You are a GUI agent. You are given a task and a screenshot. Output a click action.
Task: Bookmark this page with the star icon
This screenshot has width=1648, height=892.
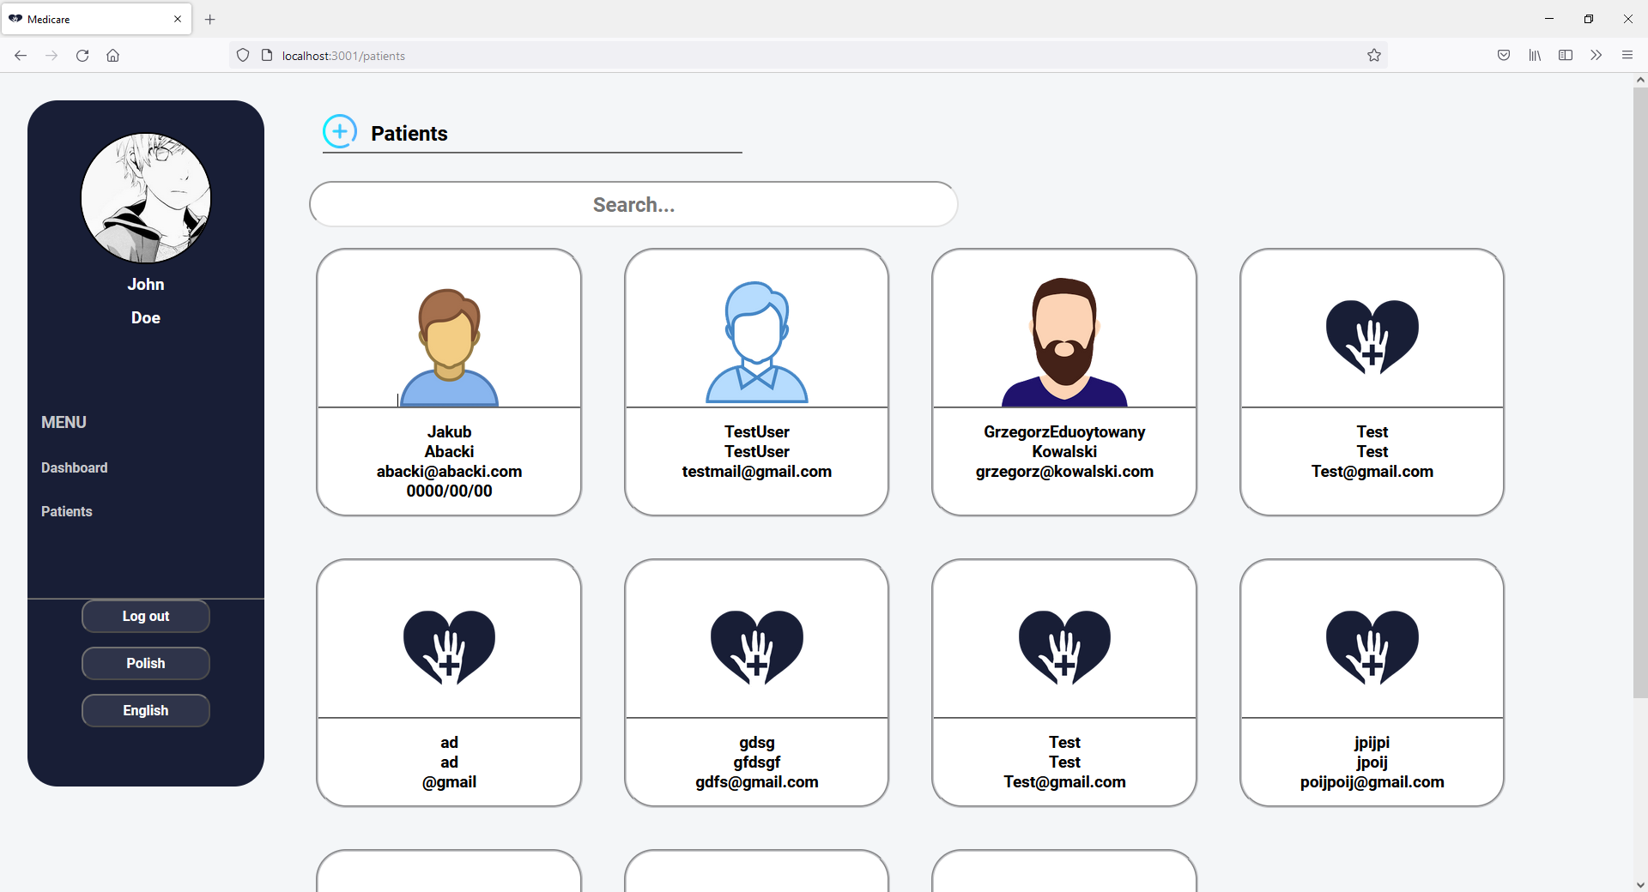click(x=1373, y=55)
